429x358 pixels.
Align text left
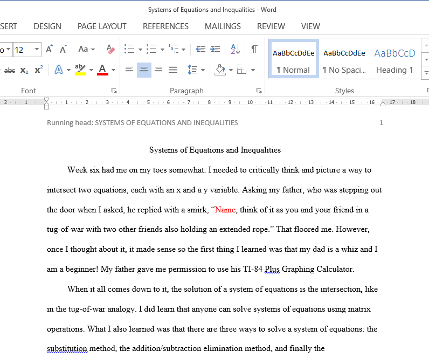129,70
